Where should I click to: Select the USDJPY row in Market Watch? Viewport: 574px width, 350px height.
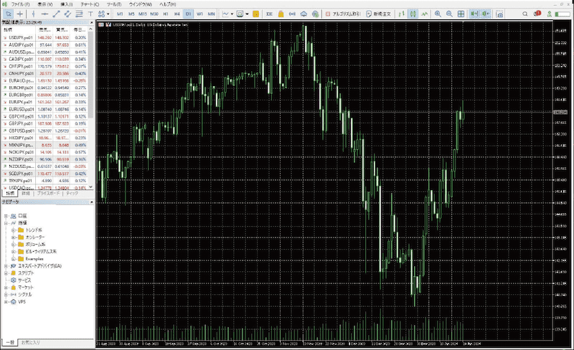(x=20, y=37)
